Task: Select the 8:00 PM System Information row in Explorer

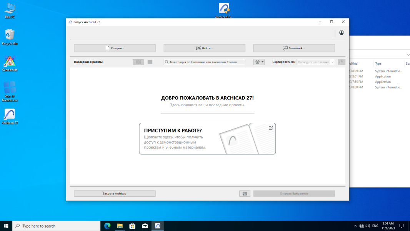Action: pos(380,87)
